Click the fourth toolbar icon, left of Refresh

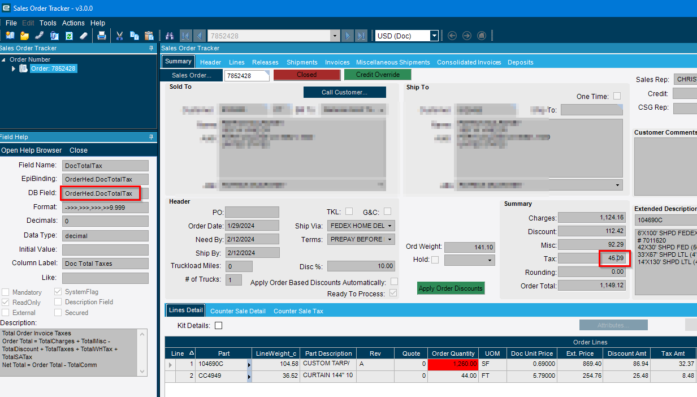(54, 36)
